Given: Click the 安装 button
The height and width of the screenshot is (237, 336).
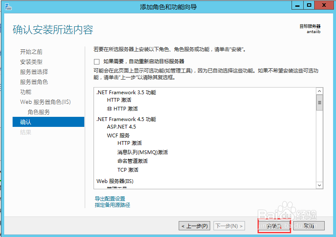Looking at the screenshot, I should coord(274,226).
